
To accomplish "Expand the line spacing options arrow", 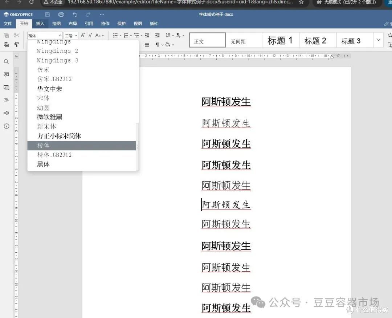I will click(x=173, y=36).
